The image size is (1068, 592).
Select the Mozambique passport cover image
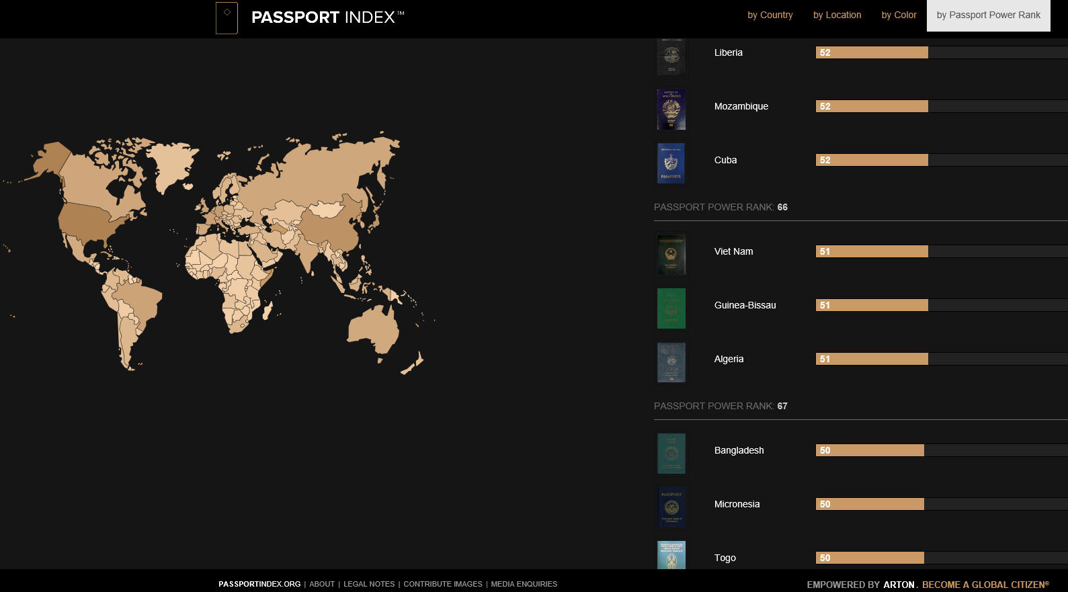(671, 109)
